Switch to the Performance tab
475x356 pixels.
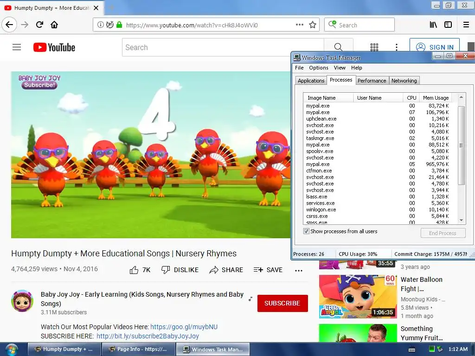point(372,81)
